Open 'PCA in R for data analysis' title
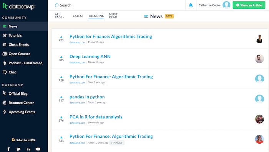 click(96, 117)
